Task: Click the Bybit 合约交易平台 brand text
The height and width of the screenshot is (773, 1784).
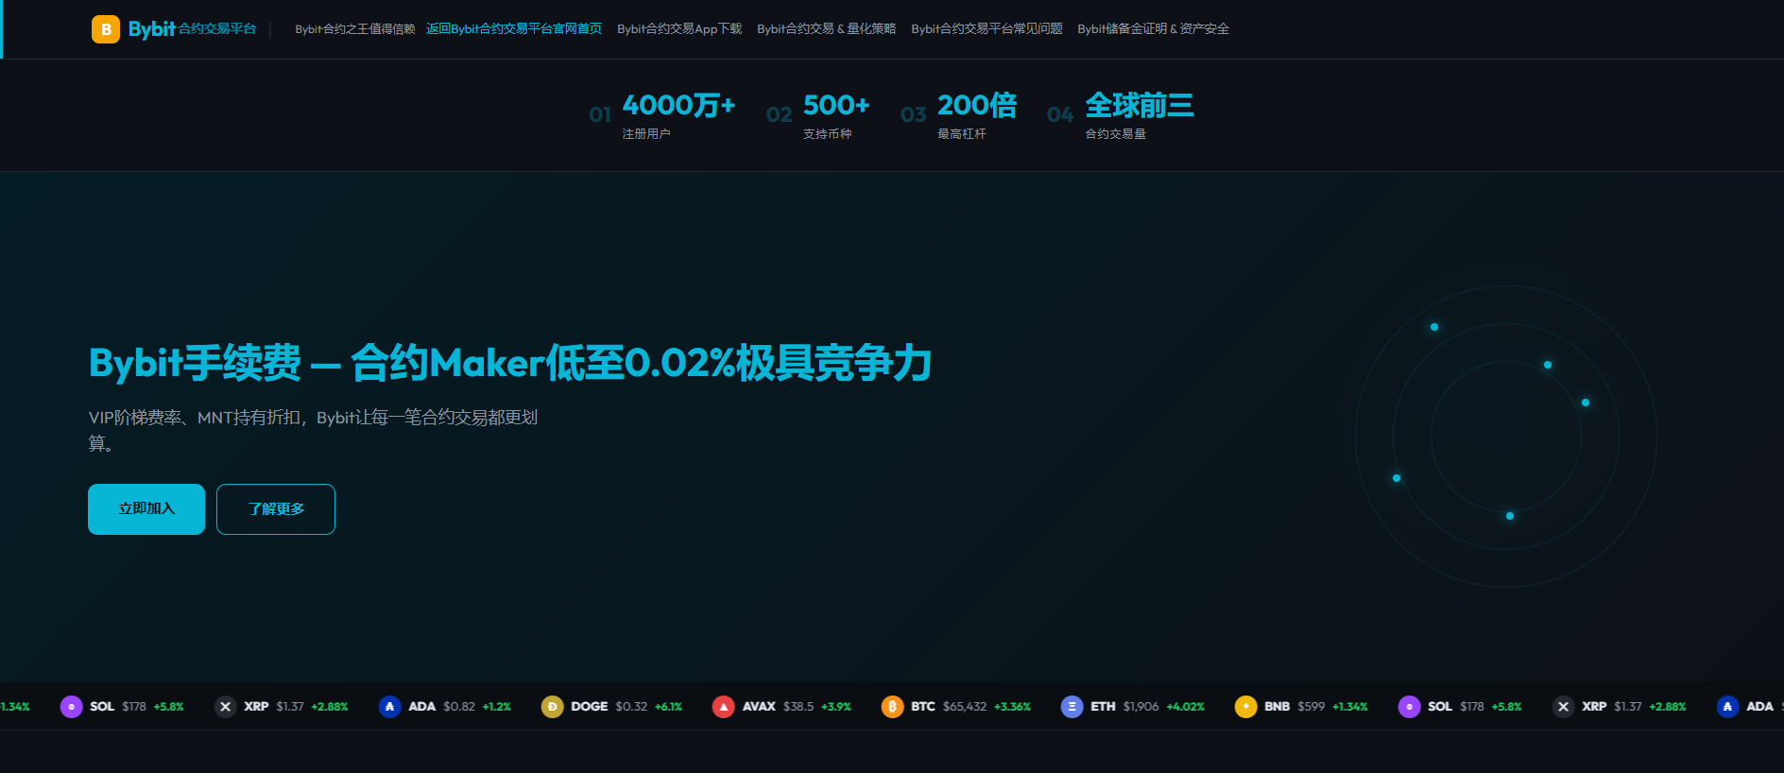Action: (193, 29)
